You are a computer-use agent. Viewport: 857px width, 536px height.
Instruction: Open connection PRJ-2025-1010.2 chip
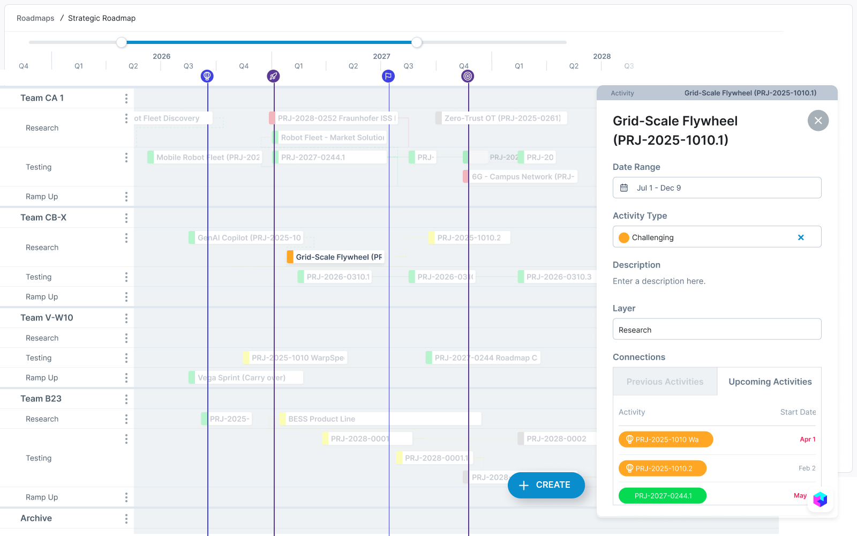coord(663,468)
